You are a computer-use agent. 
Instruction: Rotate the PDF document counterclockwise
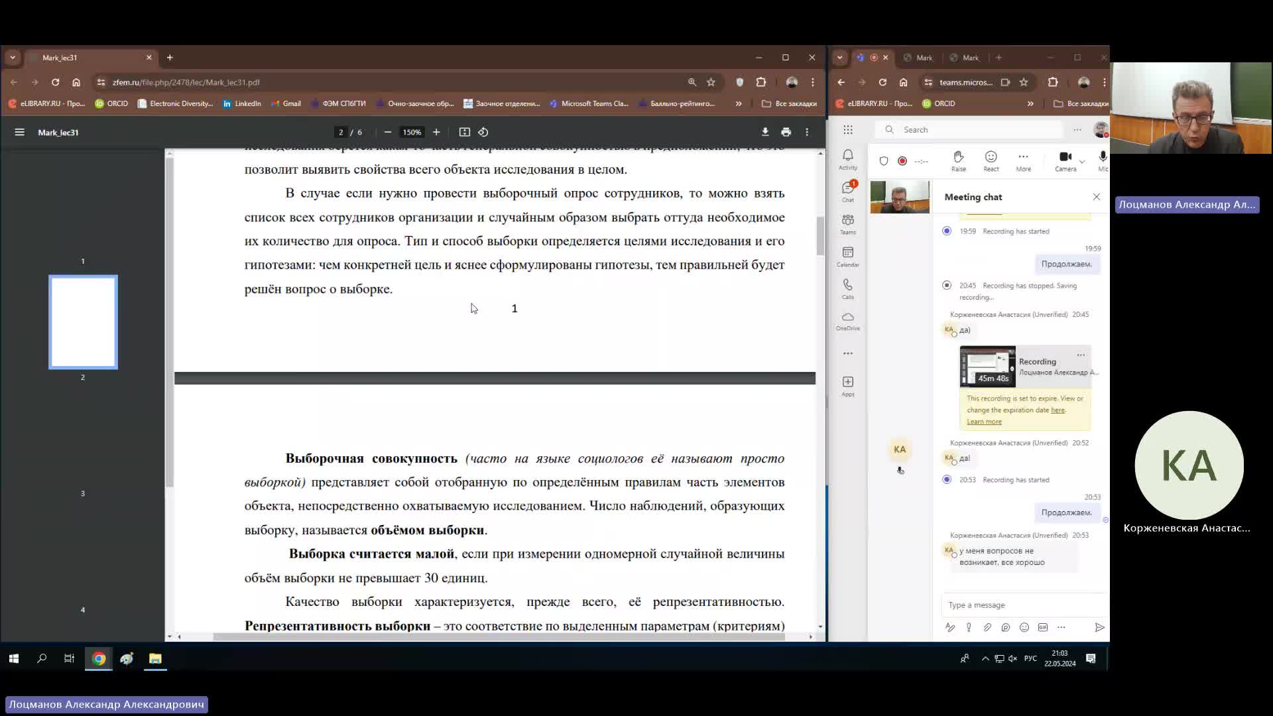(x=483, y=132)
